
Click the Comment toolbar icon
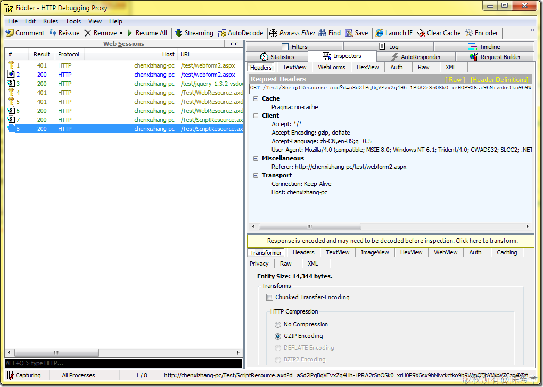click(10, 33)
